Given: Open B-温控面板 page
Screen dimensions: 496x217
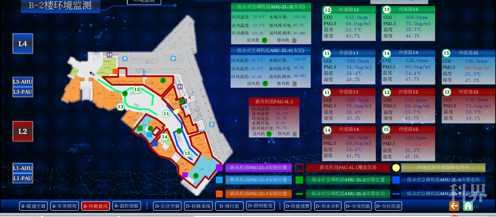Looking at the screenshot, I should tap(126, 206).
